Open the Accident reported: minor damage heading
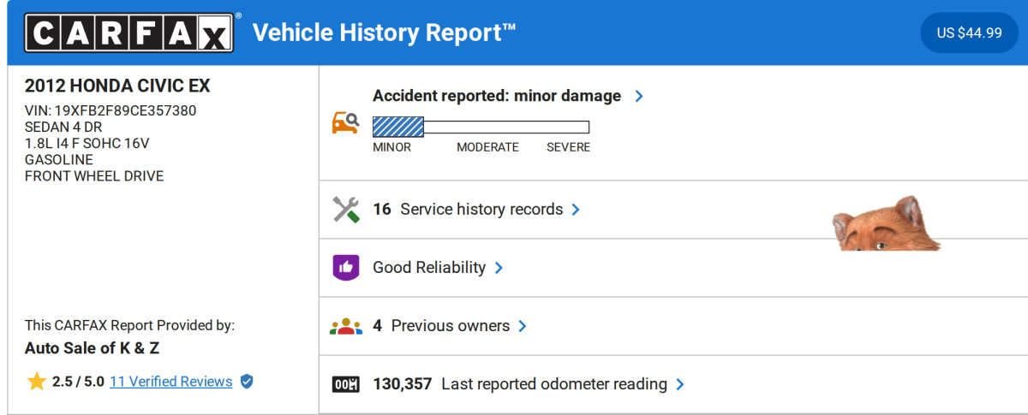This screenshot has width=1028, height=415. point(497,96)
